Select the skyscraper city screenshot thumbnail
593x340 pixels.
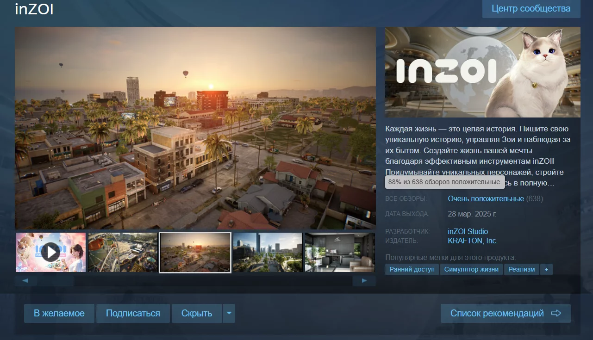point(268,252)
